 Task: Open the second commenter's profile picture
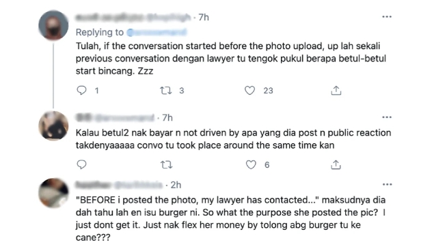[53, 126]
